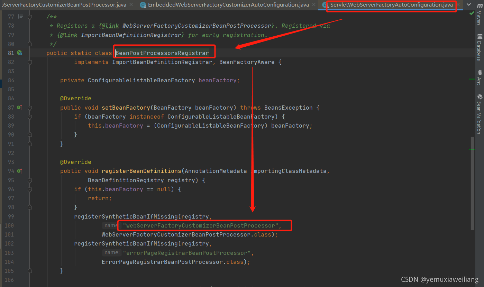Click the return statement on line 97
Screen dimensions: 484x287
click(x=100, y=198)
